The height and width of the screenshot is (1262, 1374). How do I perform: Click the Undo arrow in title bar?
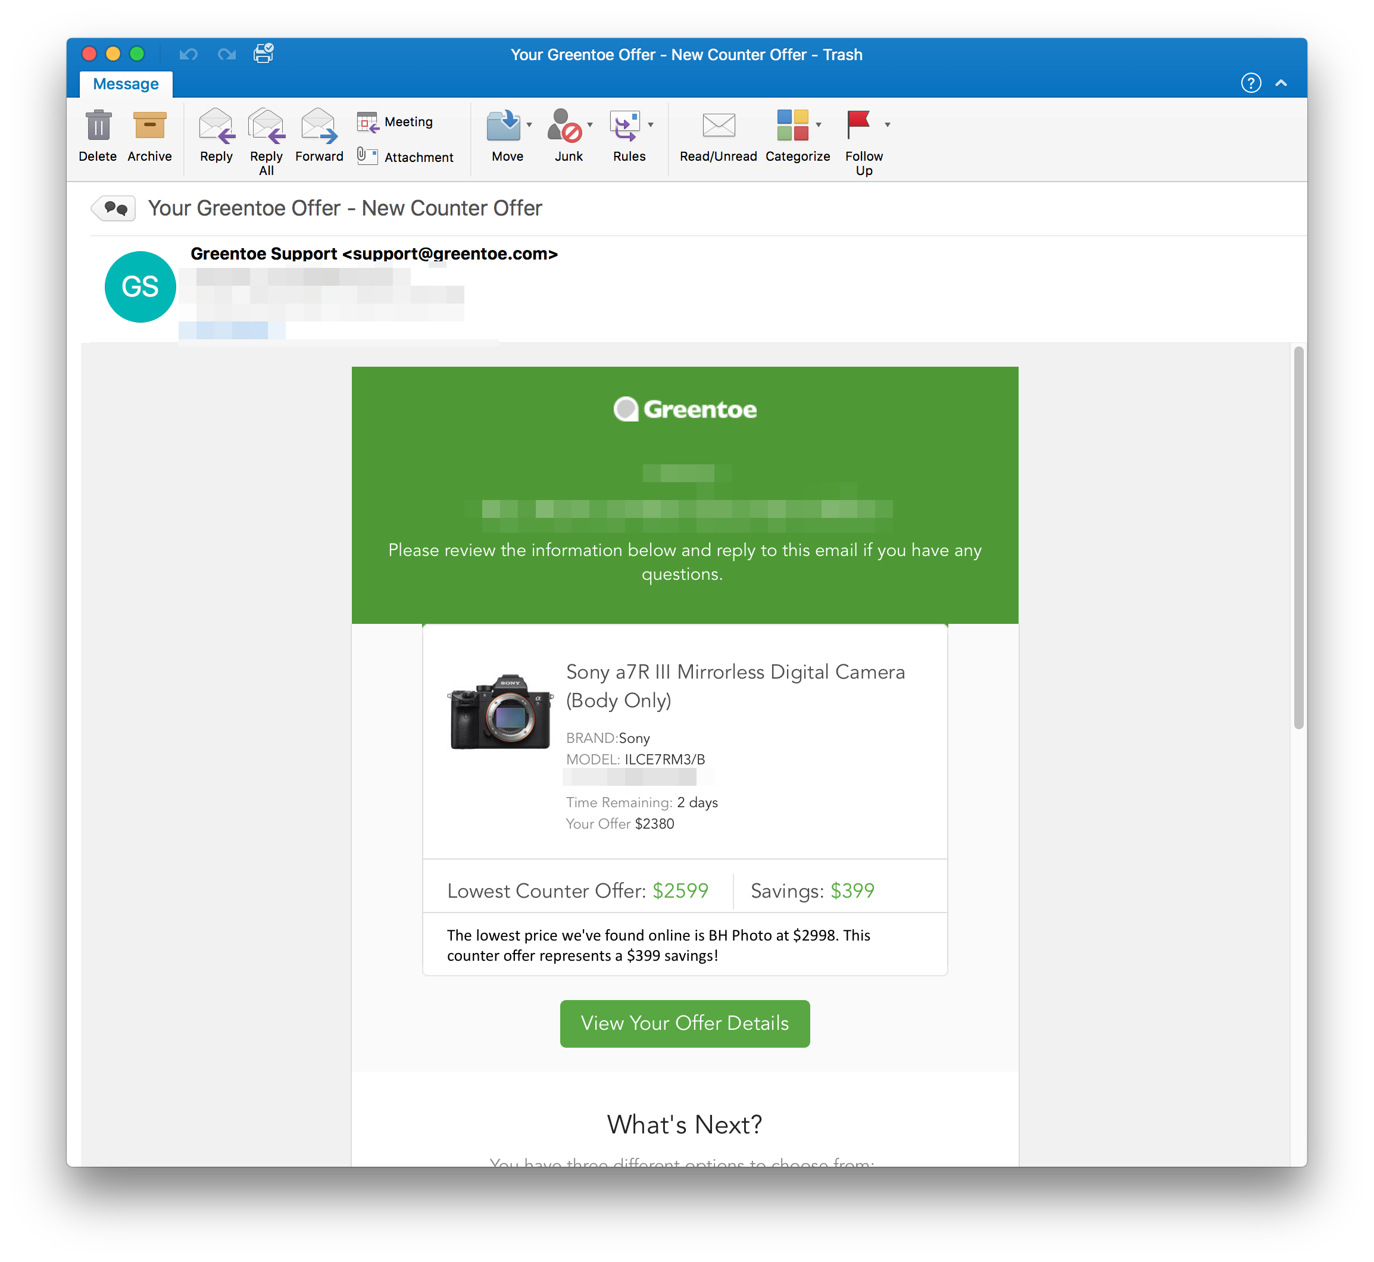(x=189, y=54)
